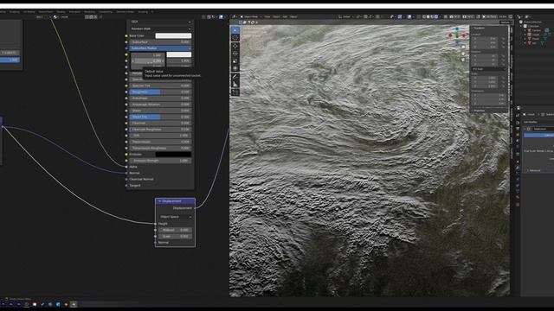This screenshot has width=554, height=311.
Task: Click the Clearcoat Roughness slider
Action: (161, 130)
